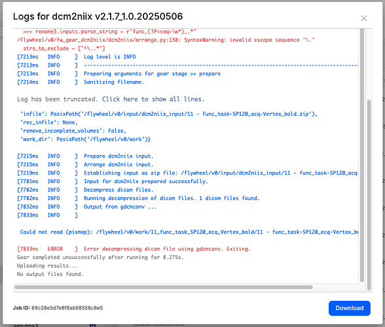Screen dimensions: 385x327
Task: Click the 'Decompress dicom files.' log line
Action: click(x=85, y=190)
